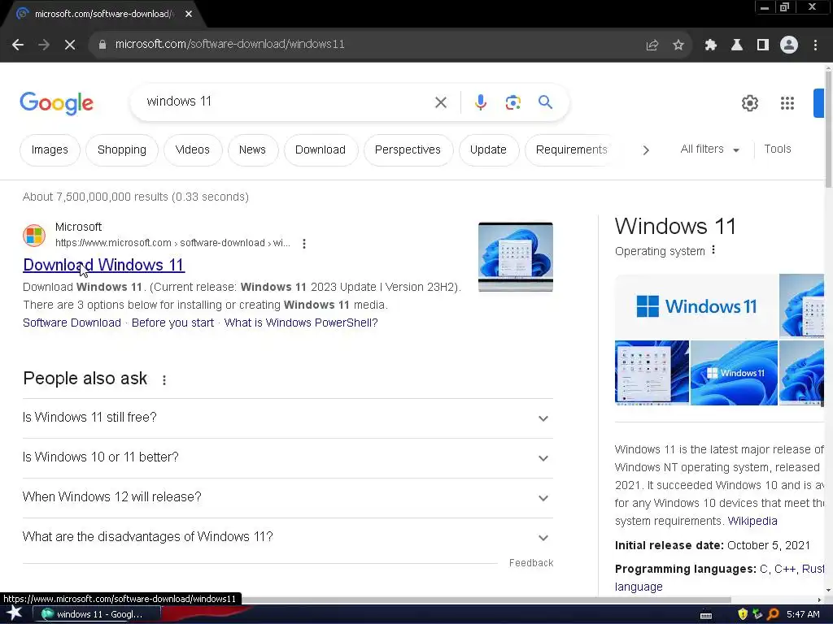
Task: Open the browser profile avatar
Action: (x=789, y=45)
